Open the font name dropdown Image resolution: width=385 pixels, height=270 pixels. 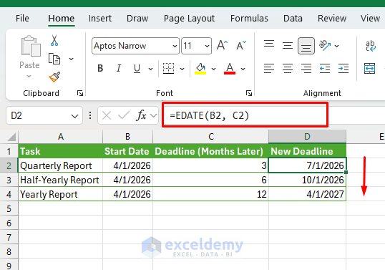point(175,46)
